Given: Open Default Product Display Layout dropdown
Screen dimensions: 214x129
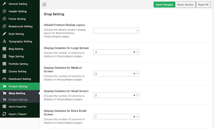Looking at the screenshot, I should (116, 31).
